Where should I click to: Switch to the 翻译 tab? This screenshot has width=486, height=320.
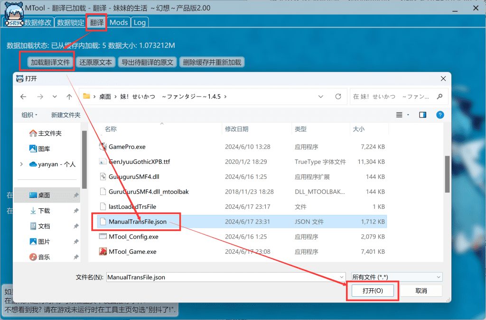click(97, 22)
